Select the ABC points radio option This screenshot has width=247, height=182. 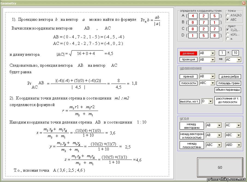tap(228, 20)
